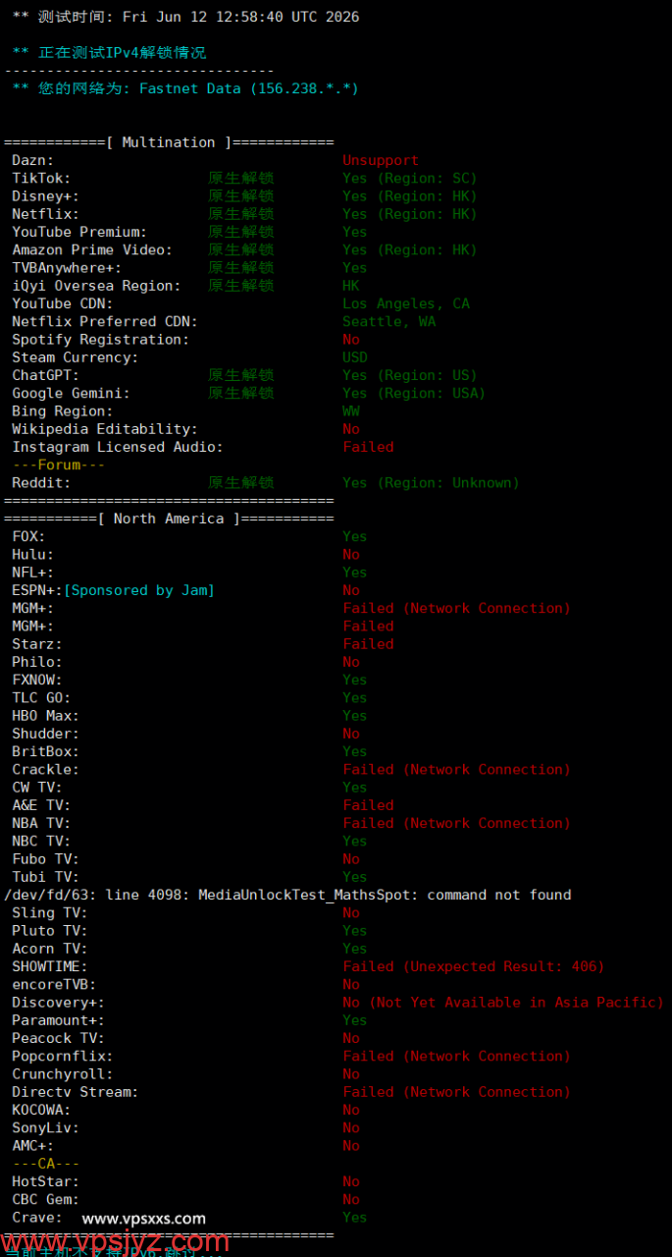Screen dimensions: 672x1257
Task: Select the 'Fastnet Data (156.238.*.*)' network line
Action: (249, 88)
